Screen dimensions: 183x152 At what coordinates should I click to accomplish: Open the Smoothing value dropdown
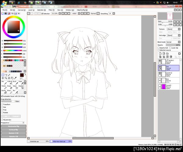pos(114,13)
